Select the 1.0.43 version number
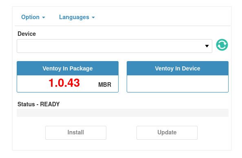 [x=64, y=83]
